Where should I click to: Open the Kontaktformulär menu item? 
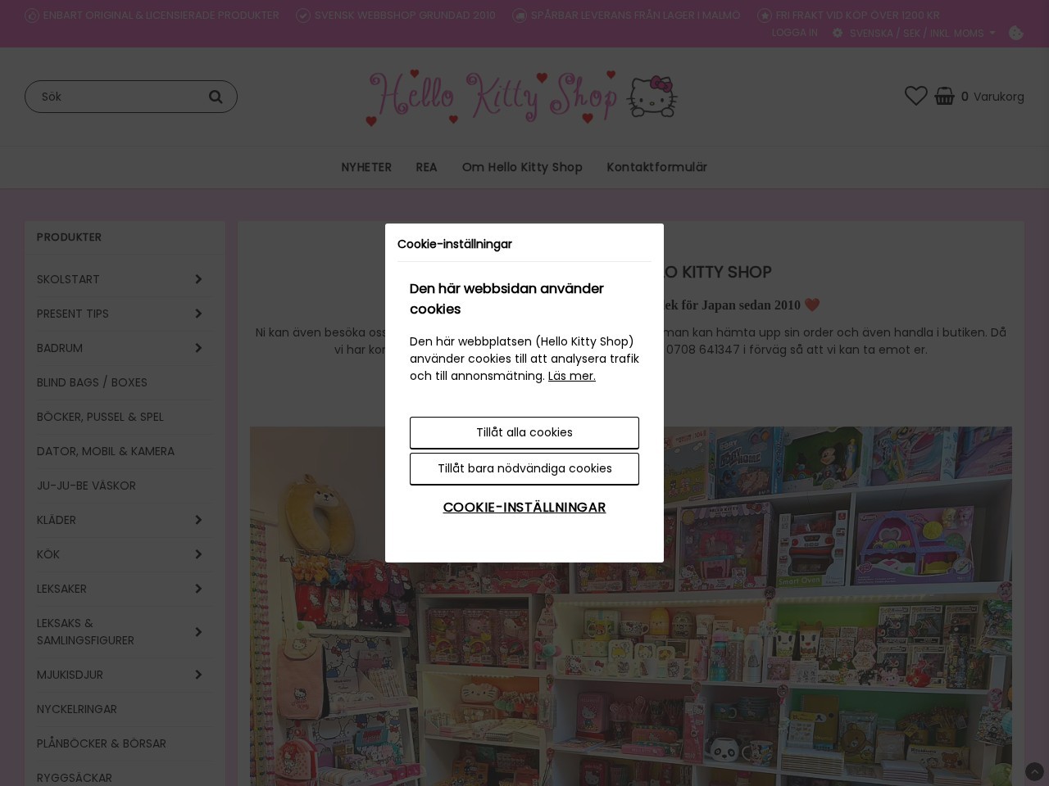pos(656,167)
